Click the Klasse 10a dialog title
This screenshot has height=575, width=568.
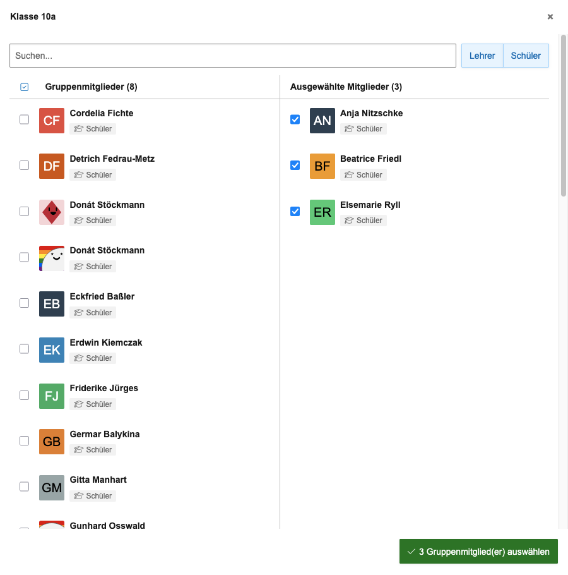(33, 17)
